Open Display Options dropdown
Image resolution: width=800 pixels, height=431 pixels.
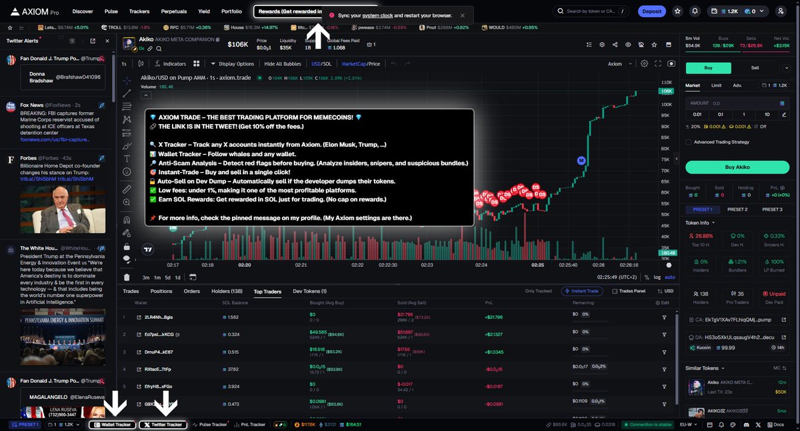click(232, 63)
